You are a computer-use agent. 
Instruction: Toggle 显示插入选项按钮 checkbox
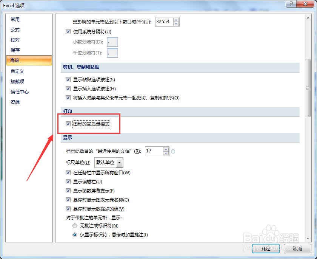pos(68,89)
